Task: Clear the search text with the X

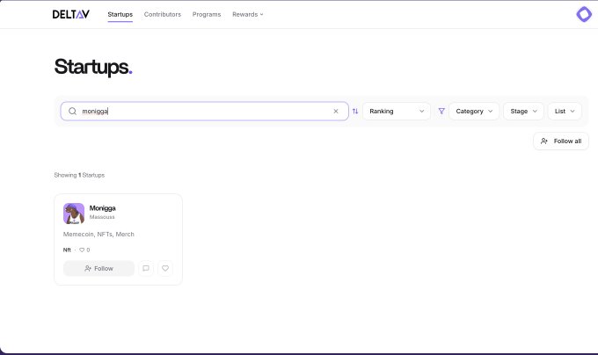Action: point(336,112)
